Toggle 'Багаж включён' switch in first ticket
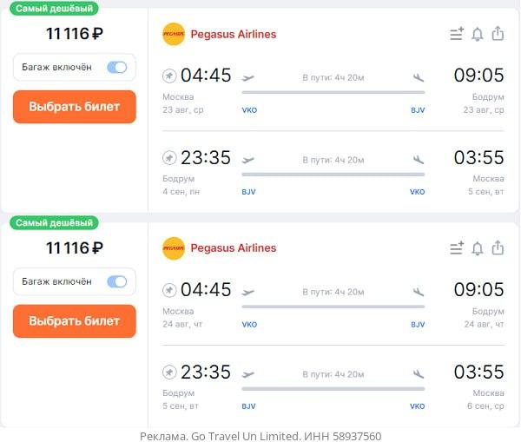 click(x=116, y=67)
